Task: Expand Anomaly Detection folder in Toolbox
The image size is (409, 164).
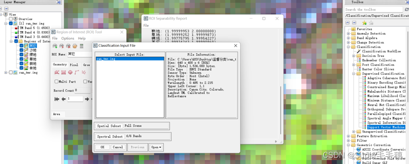Action: pos(348,34)
